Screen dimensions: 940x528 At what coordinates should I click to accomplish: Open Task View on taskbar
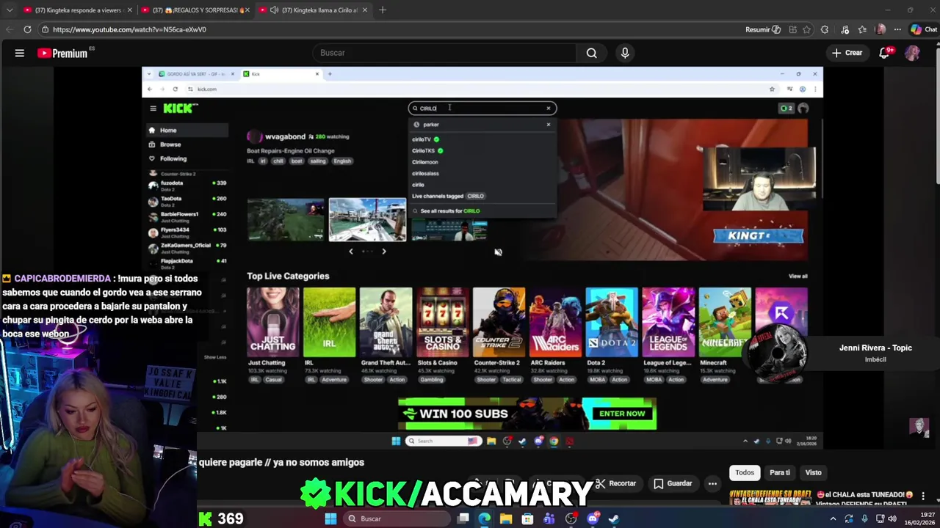pyautogui.click(x=463, y=518)
